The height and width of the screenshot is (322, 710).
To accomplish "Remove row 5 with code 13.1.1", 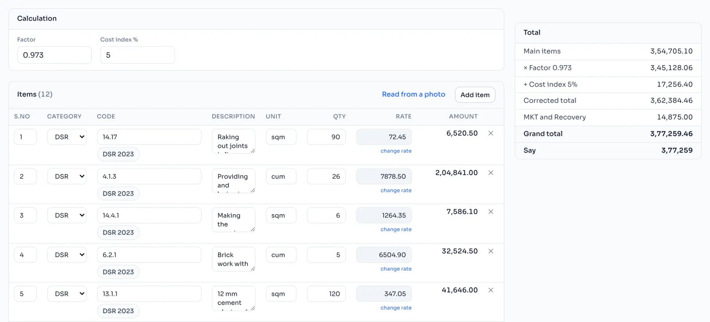I will 491,290.
